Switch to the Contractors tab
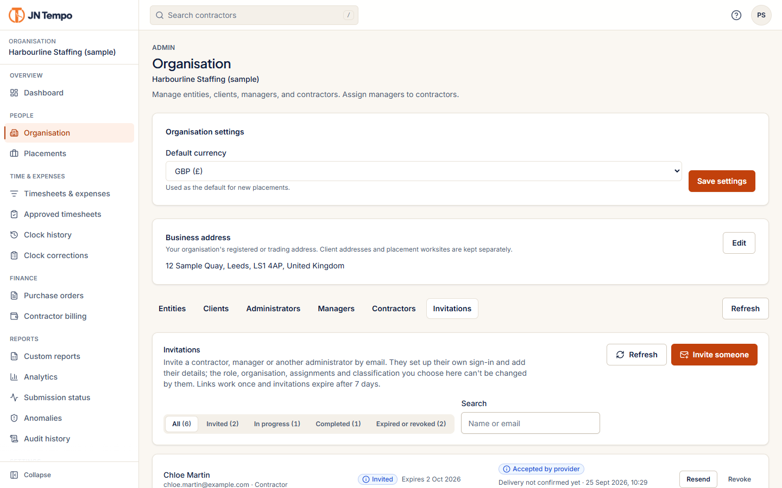The image size is (782, 488). pyautogui.click(x=394, y=309)
